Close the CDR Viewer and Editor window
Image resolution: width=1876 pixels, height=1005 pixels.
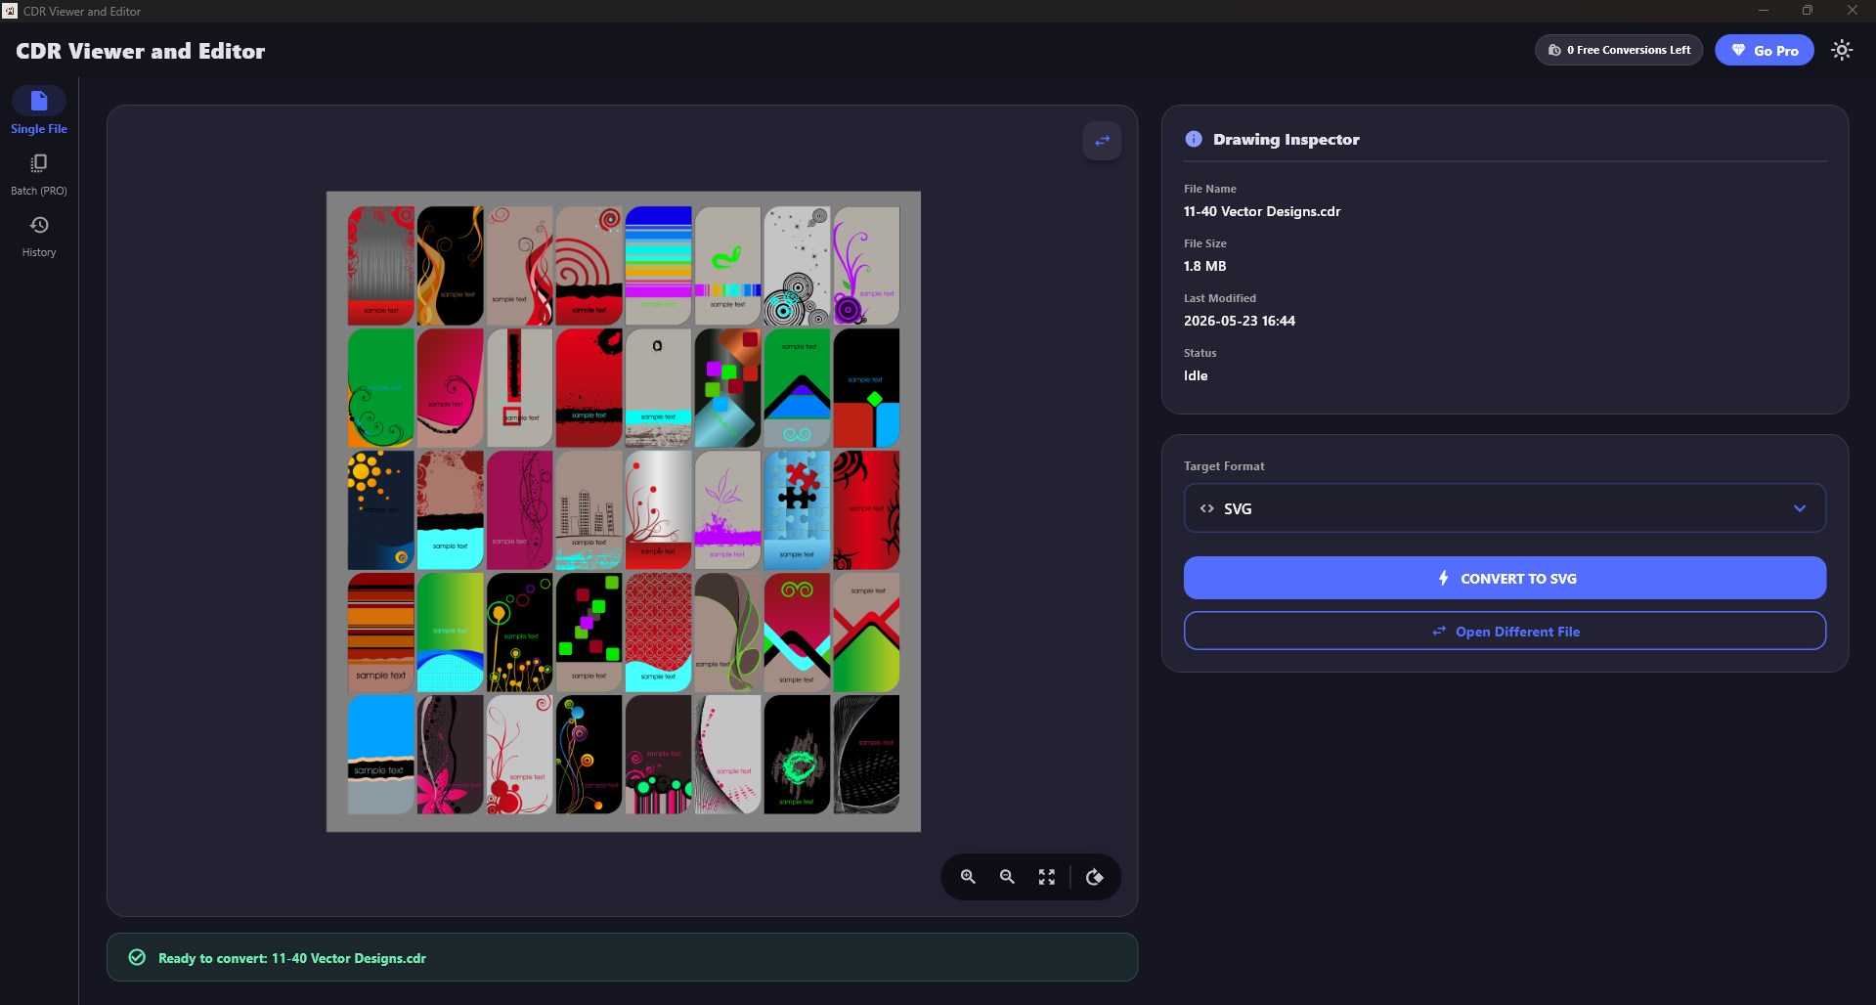point(1853,11)
